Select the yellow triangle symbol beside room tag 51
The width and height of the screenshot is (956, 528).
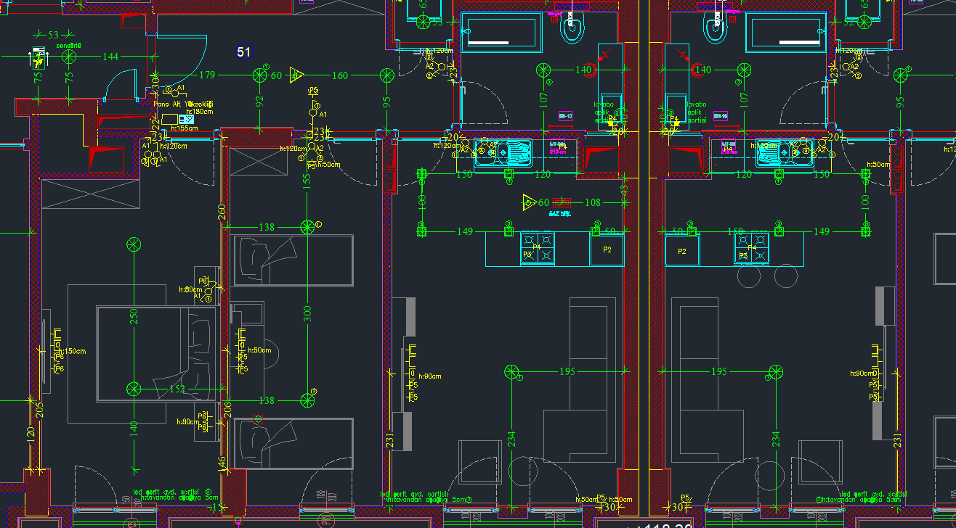click(x=296, y=75)
